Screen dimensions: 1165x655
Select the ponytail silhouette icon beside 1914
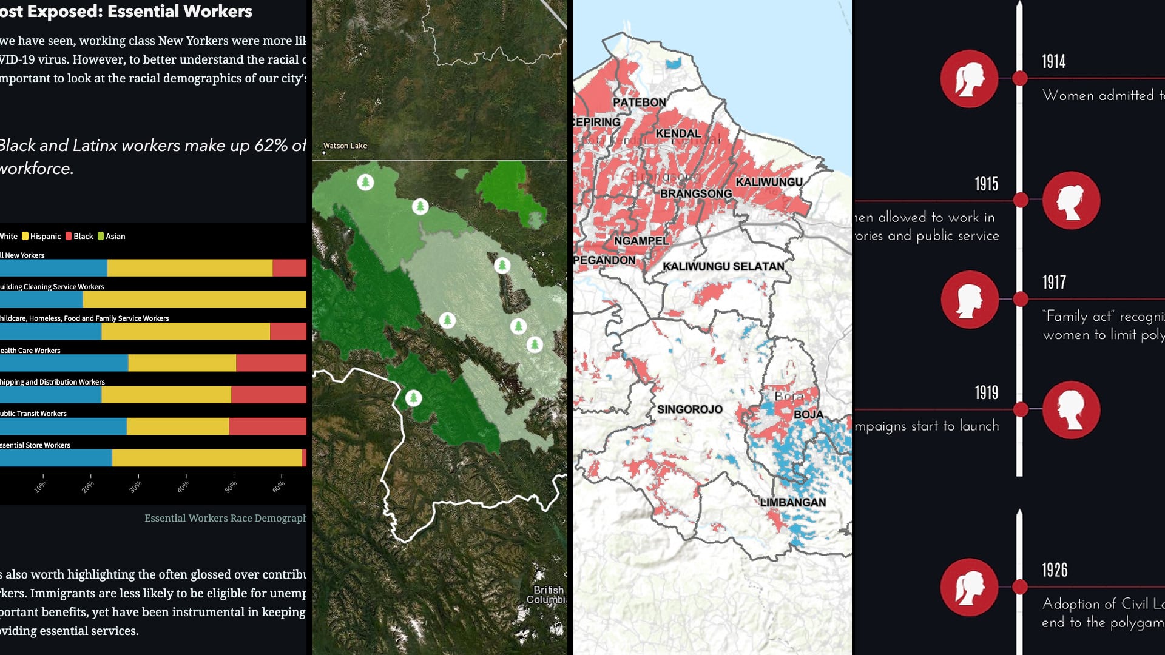[969, 78]
